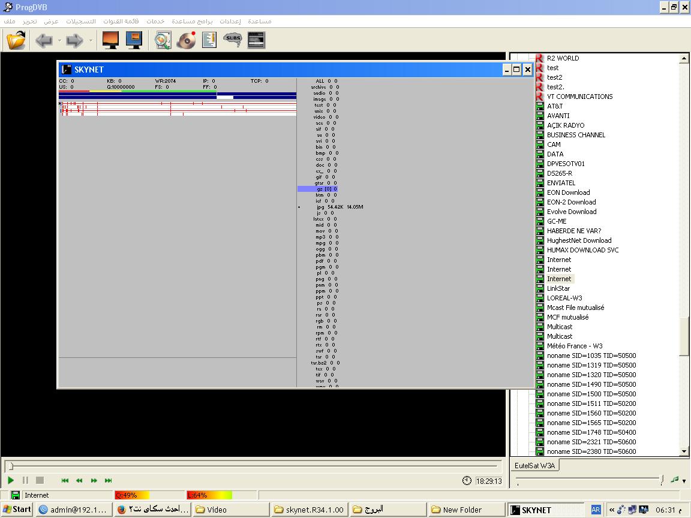Select the BUSINESS CHANNEL entry
Image resolution: width=691 pixels, height=518 pixels.
click(x=576, y=135)
